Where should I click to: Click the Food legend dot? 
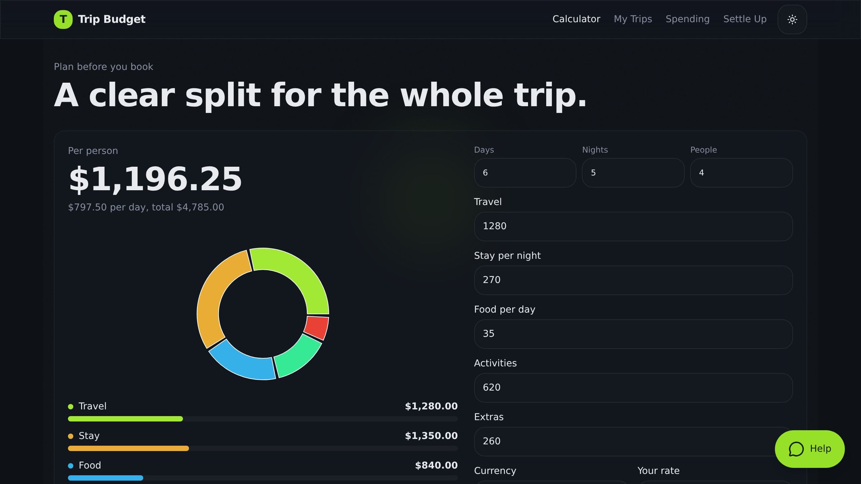coord(71,466)
